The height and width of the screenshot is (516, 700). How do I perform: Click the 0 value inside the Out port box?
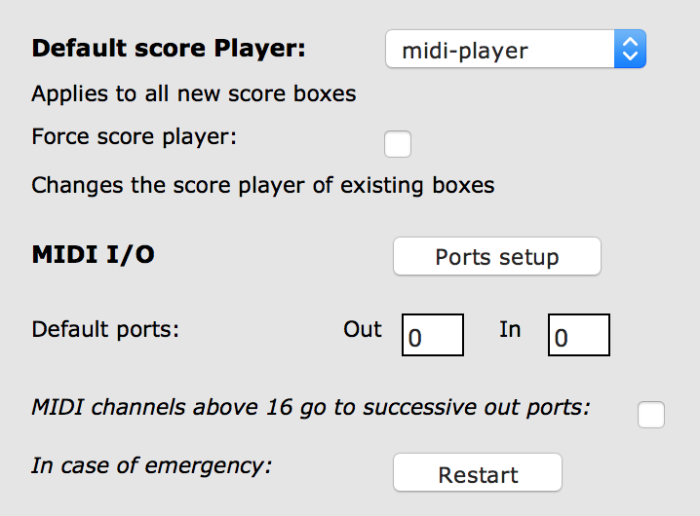coord(414,338)
